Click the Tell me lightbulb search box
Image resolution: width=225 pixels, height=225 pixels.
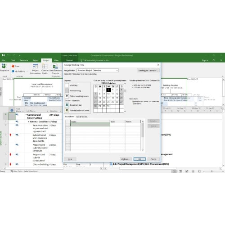pyautogui.click(x=95, y=60)
